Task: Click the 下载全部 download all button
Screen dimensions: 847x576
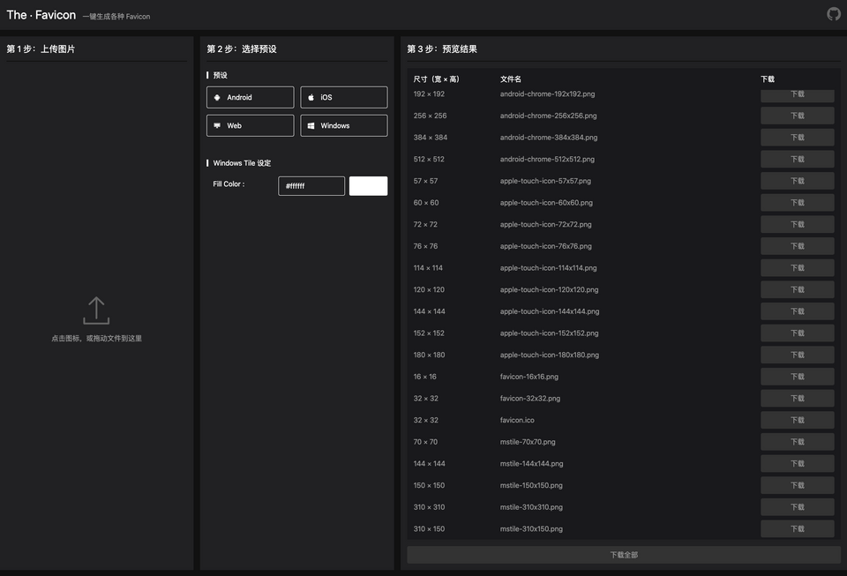Action: [624, 555]
